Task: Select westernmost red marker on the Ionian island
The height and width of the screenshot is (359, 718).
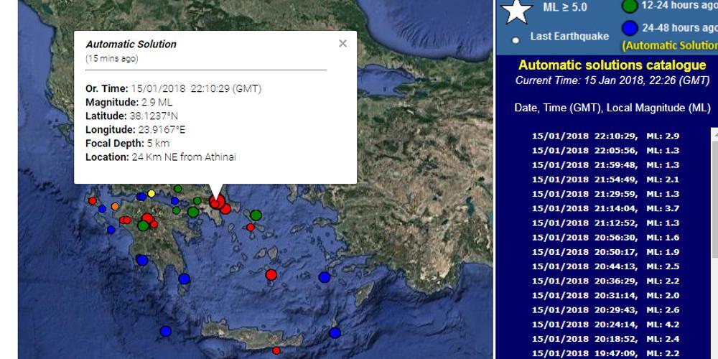Action: coord(93,200)
